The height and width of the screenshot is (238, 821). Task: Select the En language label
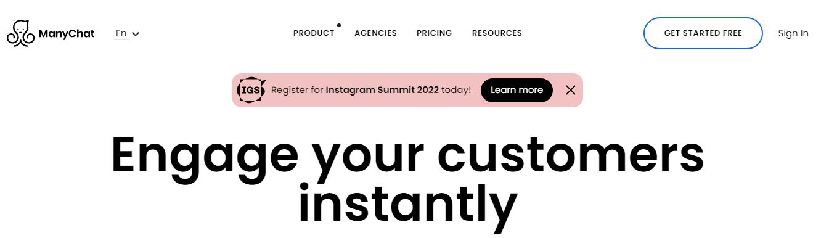click(x=121, y=33)
